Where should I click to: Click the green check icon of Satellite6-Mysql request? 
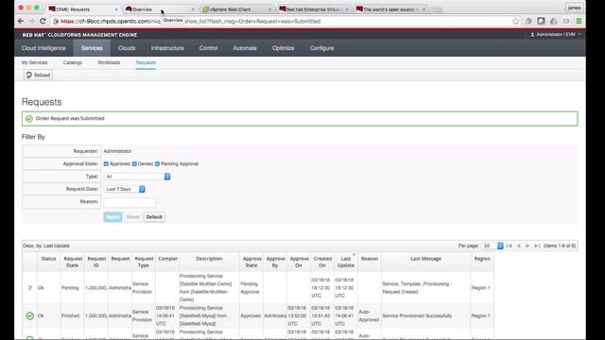[29, 315]
